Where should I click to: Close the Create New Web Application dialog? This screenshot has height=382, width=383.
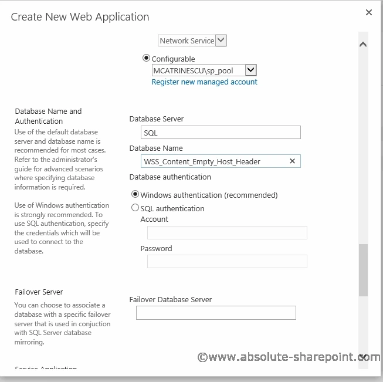[368, 12]
